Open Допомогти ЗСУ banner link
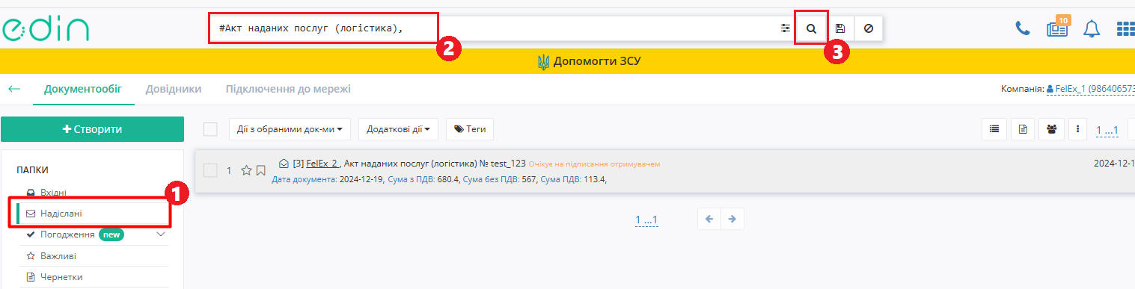The width and height of the screenshot is (1135, 289). point(589,61)
